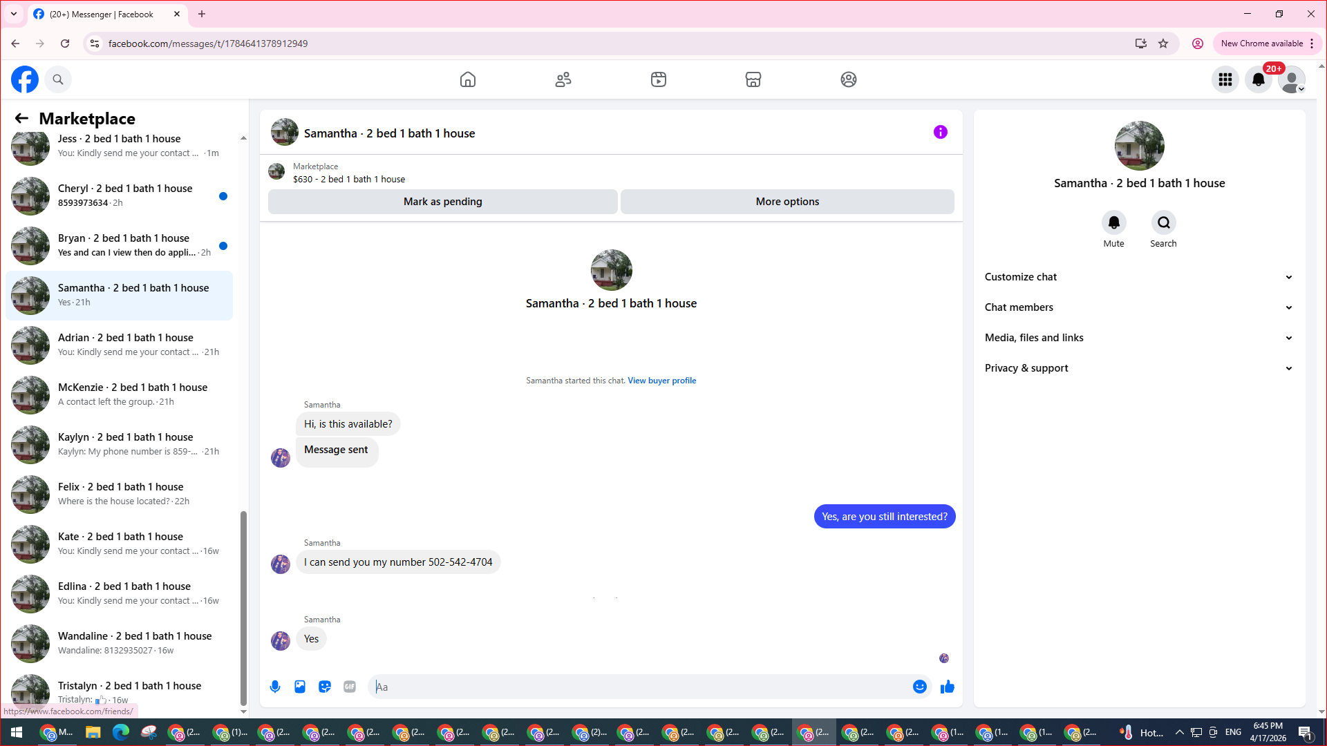Expand Media, files and links
This screenshot has height=746, width=1327.
(x=1138, y=338)
